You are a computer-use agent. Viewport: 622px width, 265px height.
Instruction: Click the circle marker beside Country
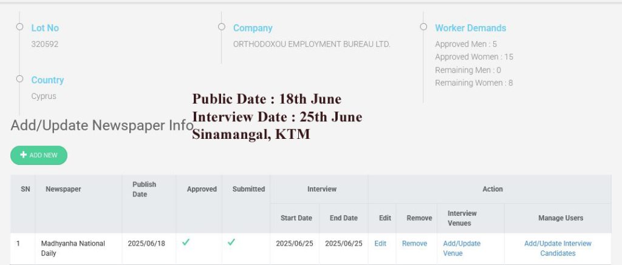pos(19,79)
